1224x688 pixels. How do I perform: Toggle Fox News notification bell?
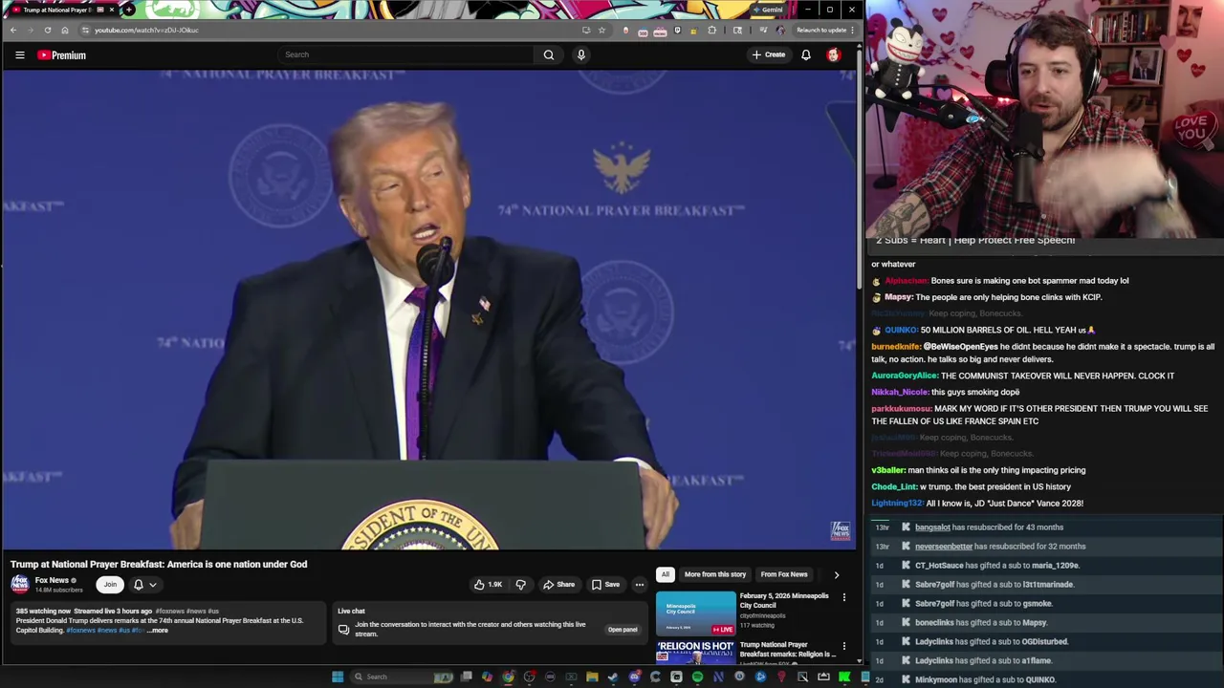(x=138, y=585)
